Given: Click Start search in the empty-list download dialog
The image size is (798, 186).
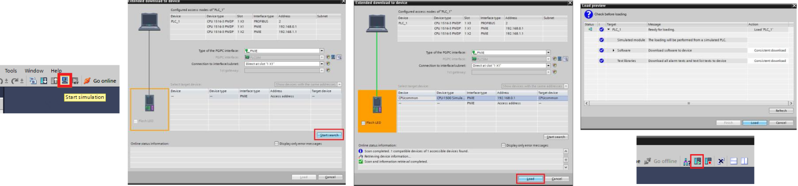Looking at the screenshot, I should pos(329,135).
